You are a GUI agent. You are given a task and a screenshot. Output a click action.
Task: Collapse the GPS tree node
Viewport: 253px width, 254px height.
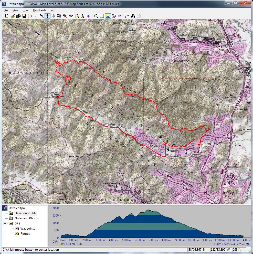(x=5, y=223)
